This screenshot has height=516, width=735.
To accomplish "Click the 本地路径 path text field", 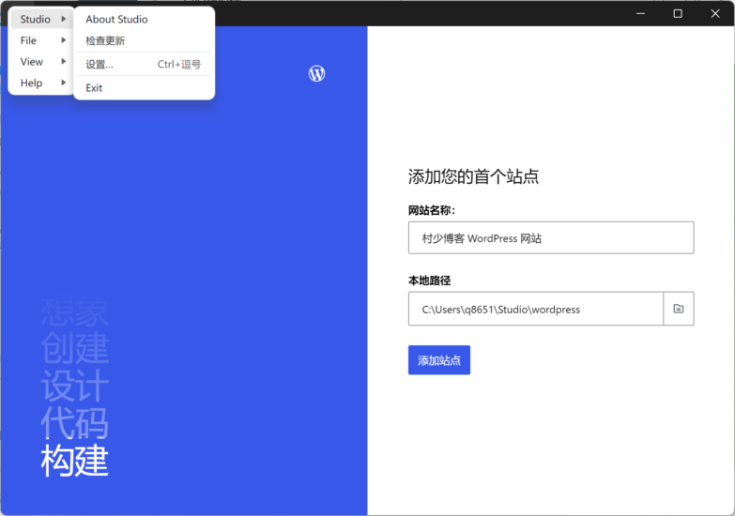I will click(x=535, y=310).
